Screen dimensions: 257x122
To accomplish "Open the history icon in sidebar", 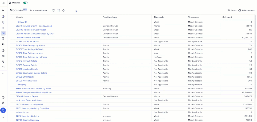I will click(x=3, y=67).
